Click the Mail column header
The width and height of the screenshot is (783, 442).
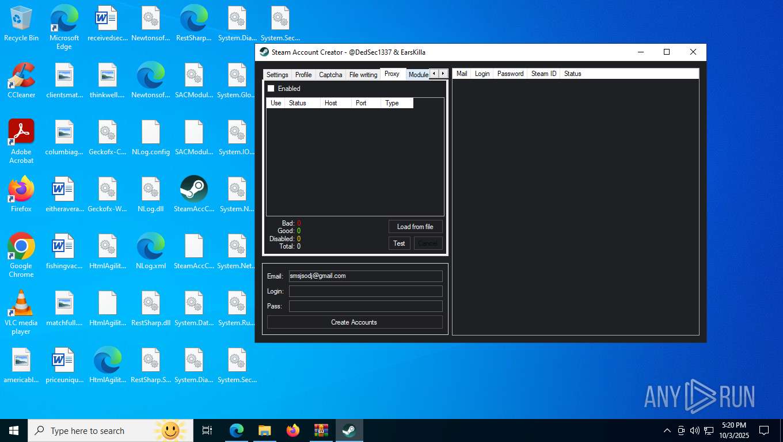point(462,74)
